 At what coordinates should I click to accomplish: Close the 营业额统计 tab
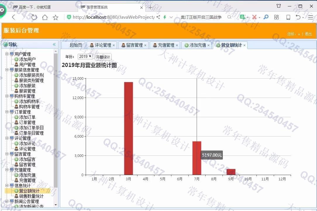click(x=244, y=45)
